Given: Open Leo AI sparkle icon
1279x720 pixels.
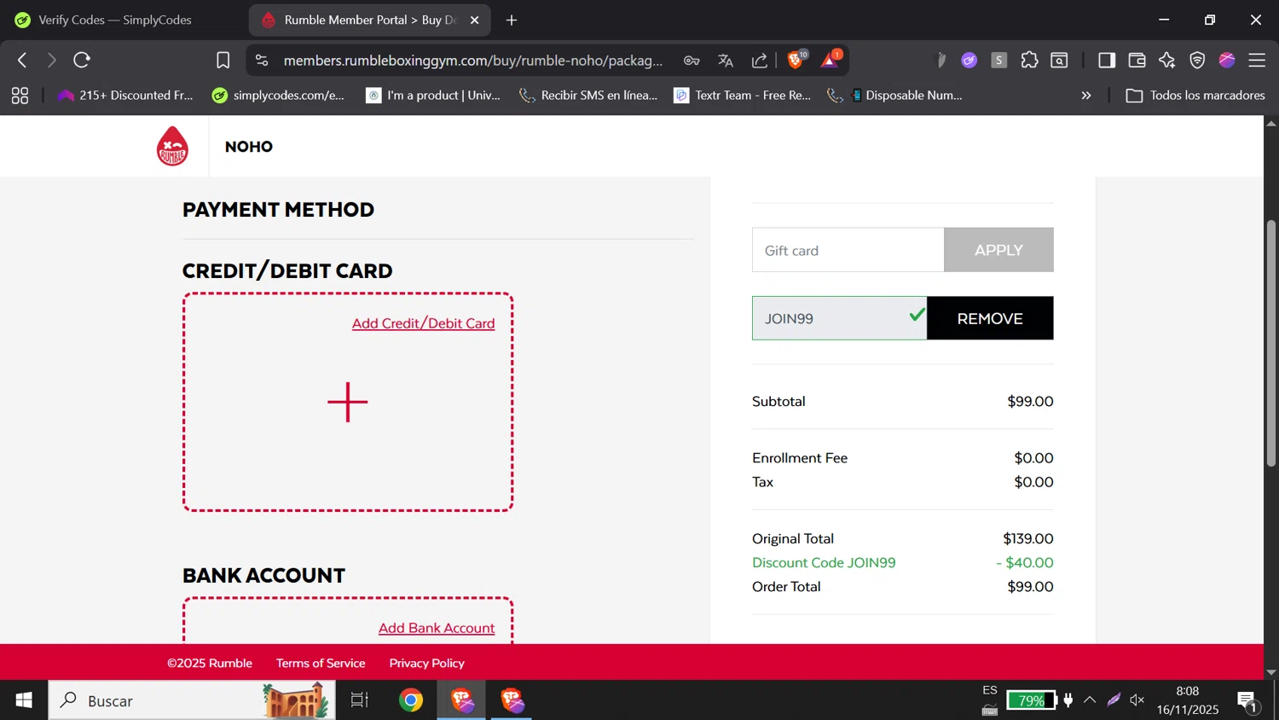Looking at the screenshot, I should tap(1167, 60).
